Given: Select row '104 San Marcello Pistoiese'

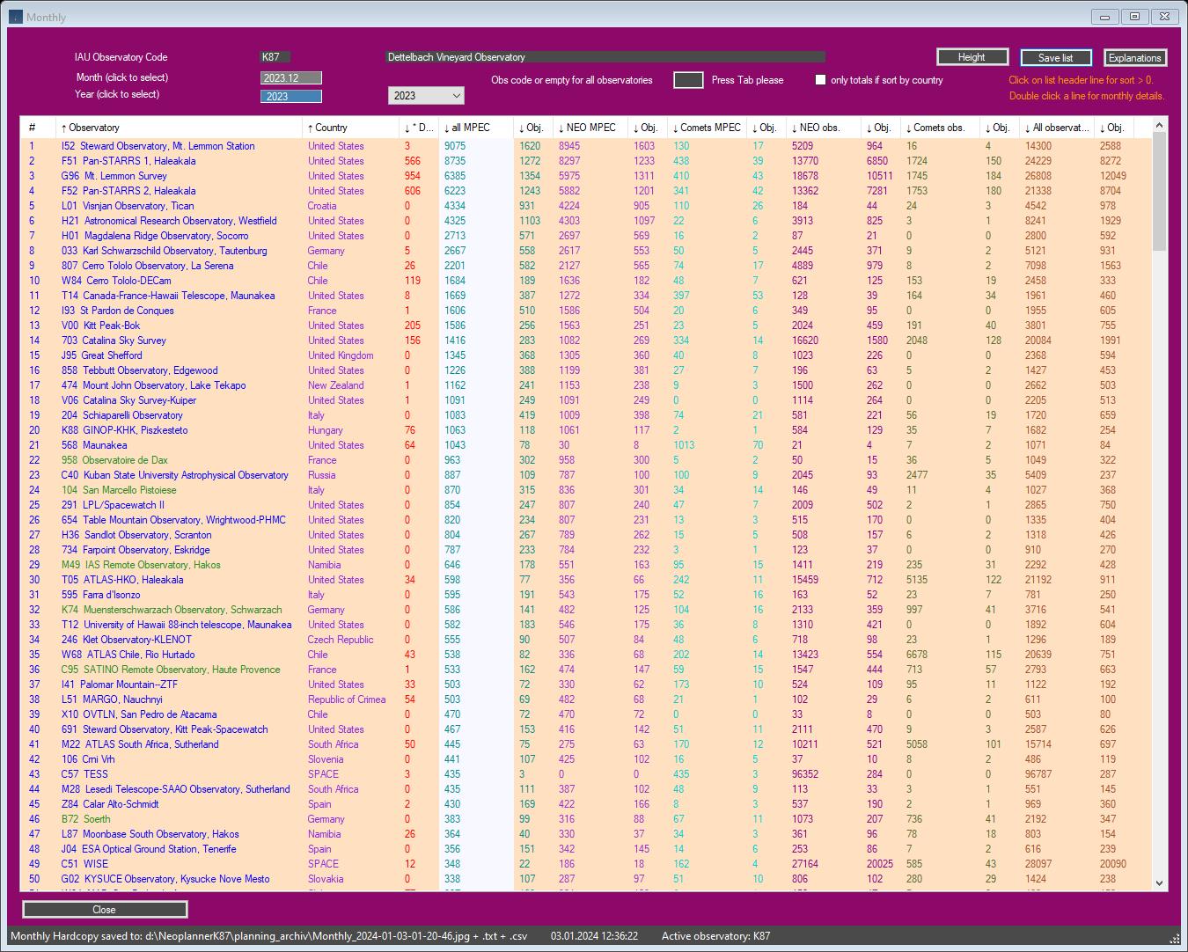Looking at the screenshot, I should 585,490.
